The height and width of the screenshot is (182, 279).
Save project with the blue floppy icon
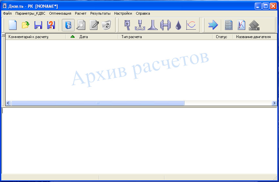coord(38,25)
